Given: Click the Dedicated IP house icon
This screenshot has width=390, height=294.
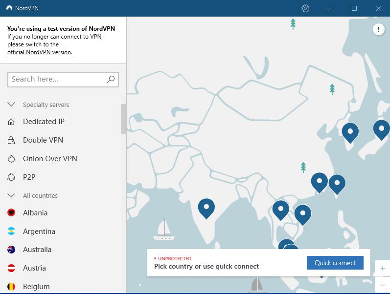Looking at the screenshot, I should pos(11,122).
